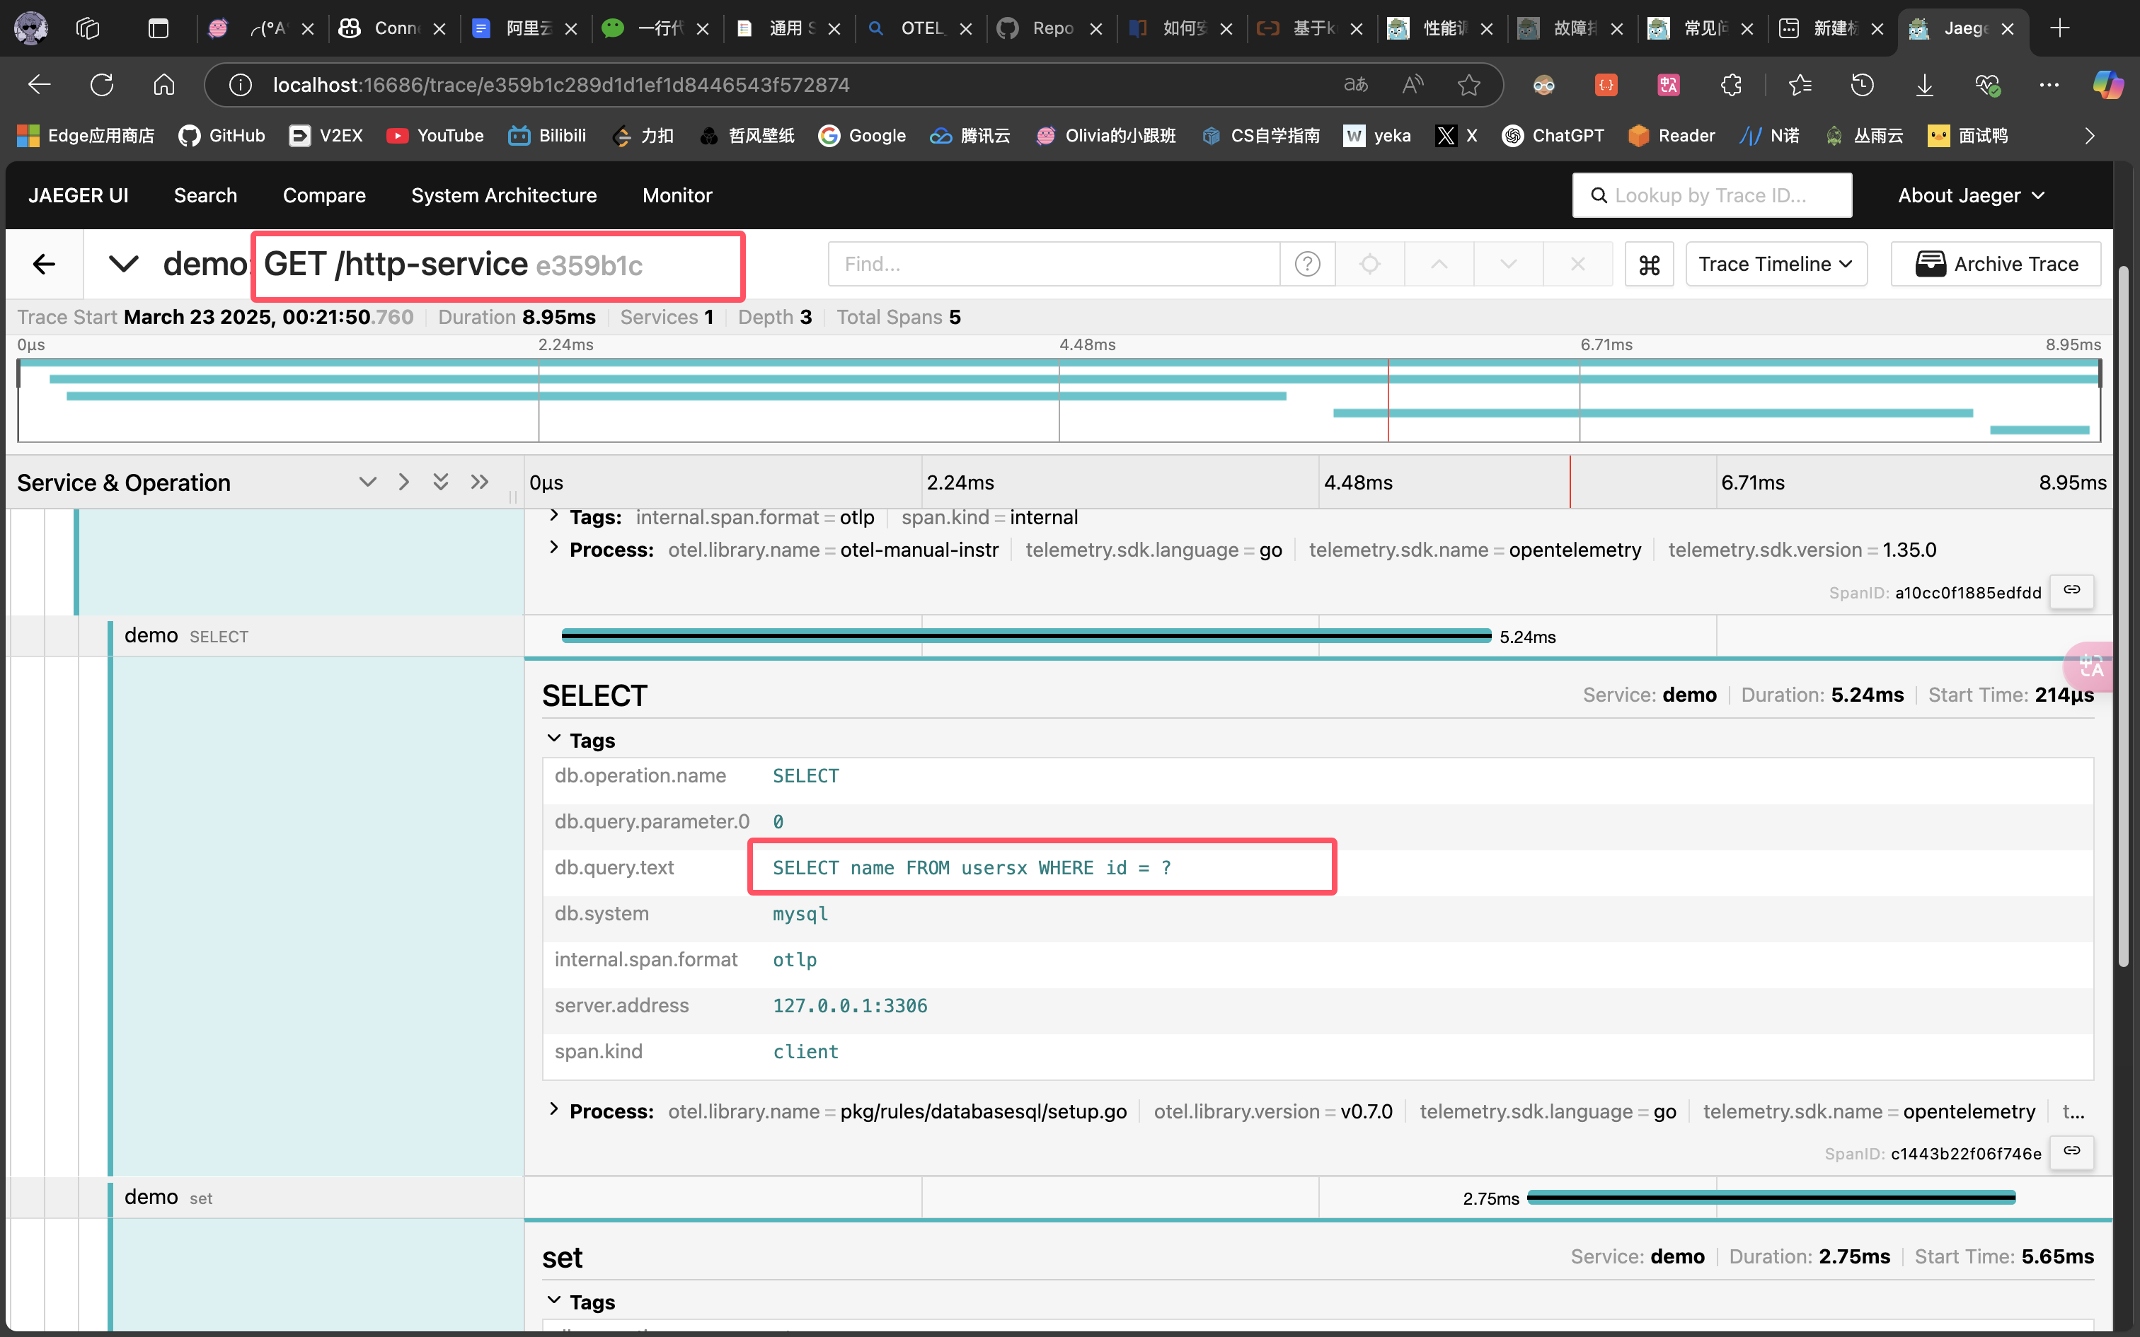Expand the SELECT span Process section

(x=554, y=1110)
